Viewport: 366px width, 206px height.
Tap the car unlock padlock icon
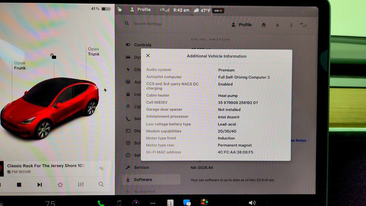(53, 56)
